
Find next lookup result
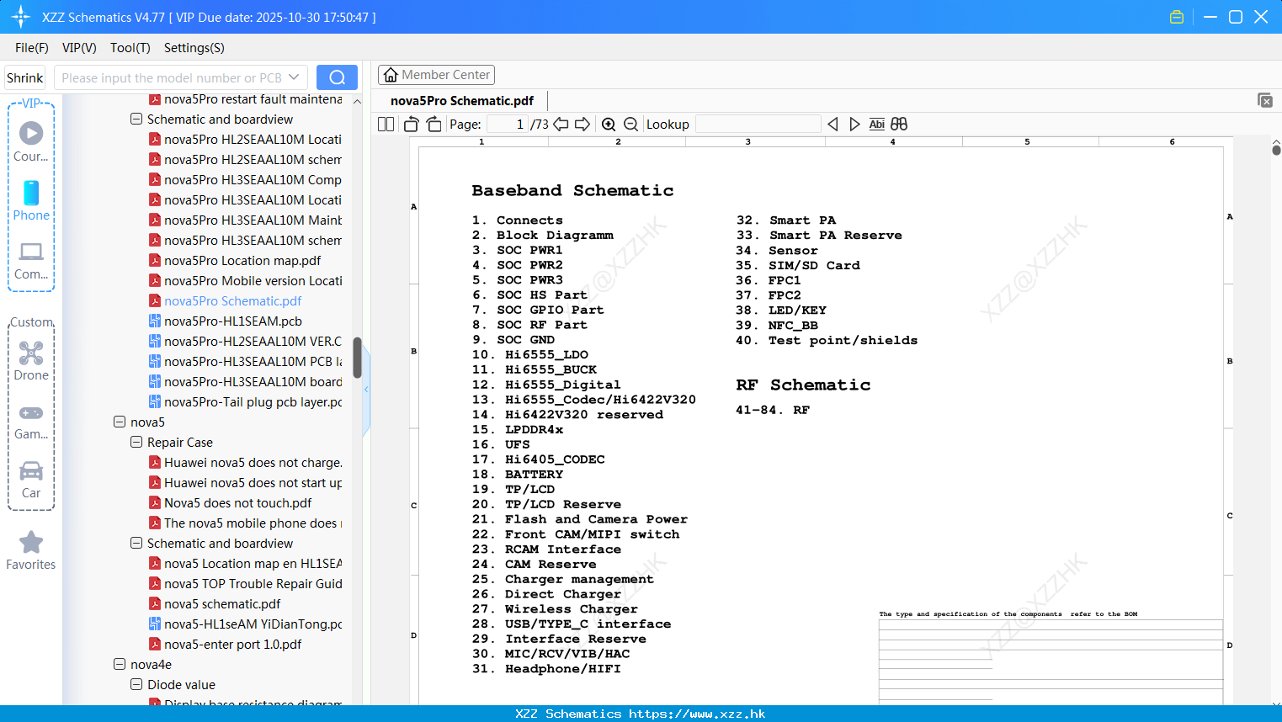click(854, 125)
